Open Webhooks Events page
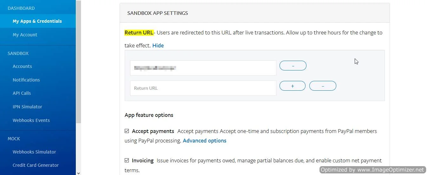 [x=31, y=120]
